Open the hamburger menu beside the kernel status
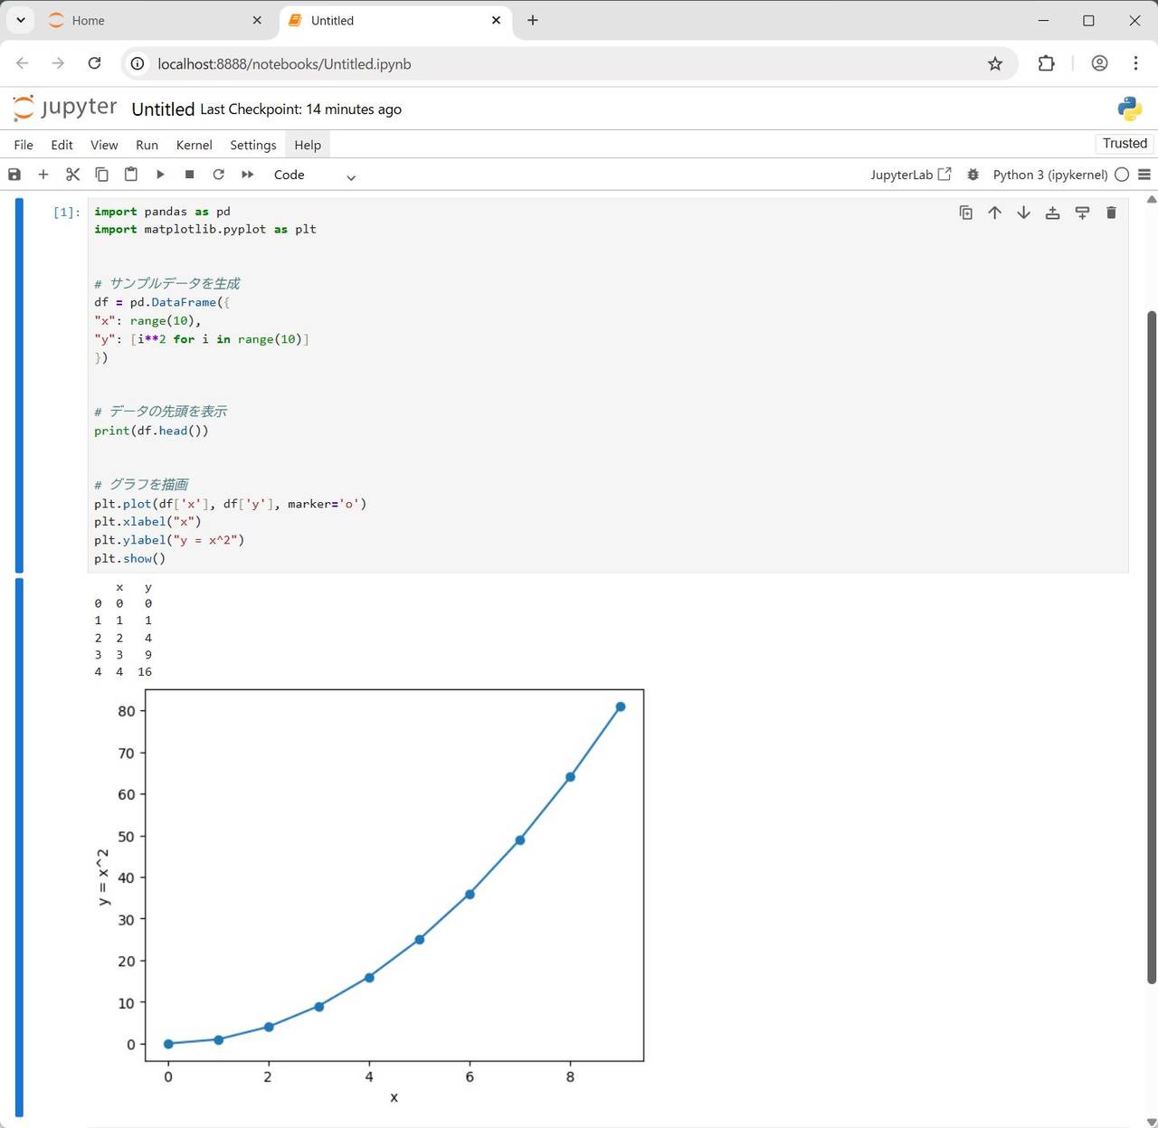This screenshot has width=1158, height=1128. pyautogui.click(x=1144, y=175)
